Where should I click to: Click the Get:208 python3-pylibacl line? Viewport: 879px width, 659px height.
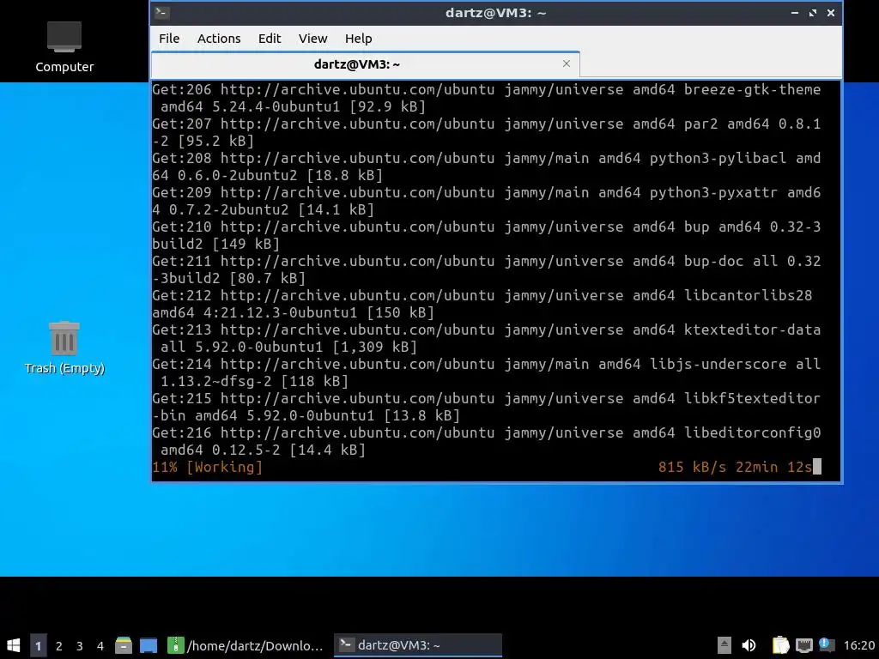[x=487, y=166]
